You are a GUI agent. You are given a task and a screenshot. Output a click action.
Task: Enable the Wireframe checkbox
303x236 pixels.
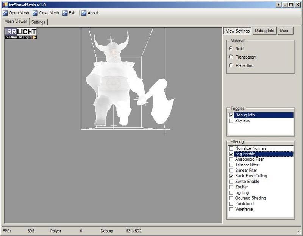pos(231,209)
